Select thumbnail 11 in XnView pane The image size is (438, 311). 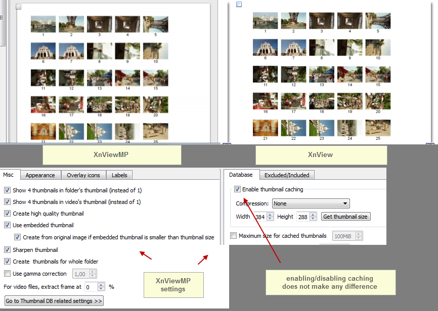266,74
